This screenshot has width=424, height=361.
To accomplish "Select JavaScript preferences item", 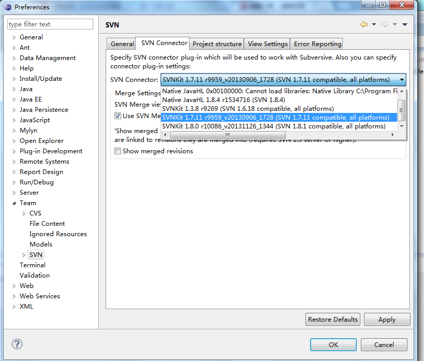I will click(x=35, y=120).
